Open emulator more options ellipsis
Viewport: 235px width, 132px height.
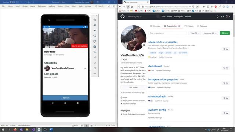(x=95, y=73)
